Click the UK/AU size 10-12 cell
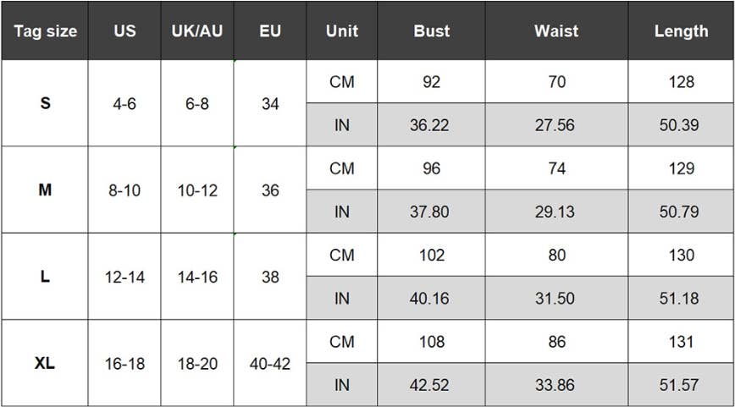Image resolution: width=735 pixels, height=407 pixels. pos(197,190)
